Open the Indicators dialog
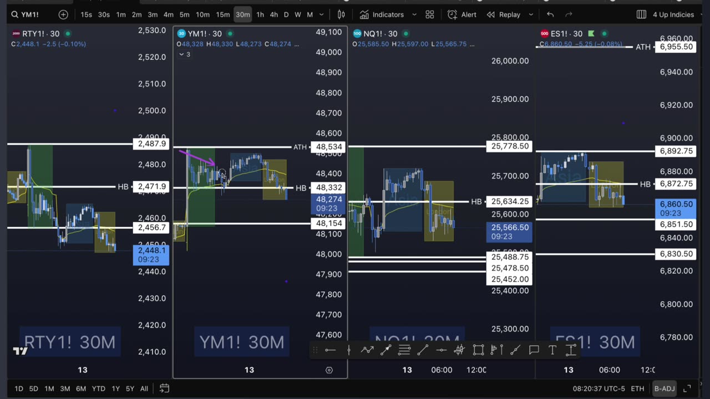 point(382,14)
